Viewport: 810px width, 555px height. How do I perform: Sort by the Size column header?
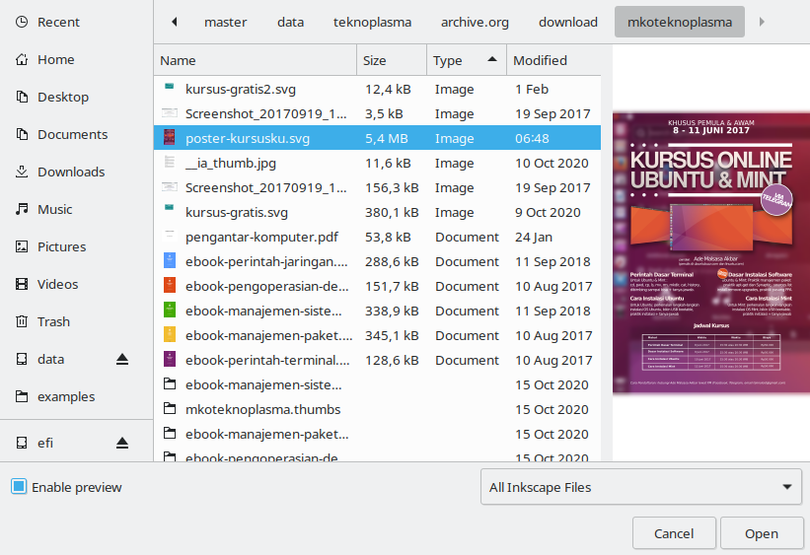point(392,60)
